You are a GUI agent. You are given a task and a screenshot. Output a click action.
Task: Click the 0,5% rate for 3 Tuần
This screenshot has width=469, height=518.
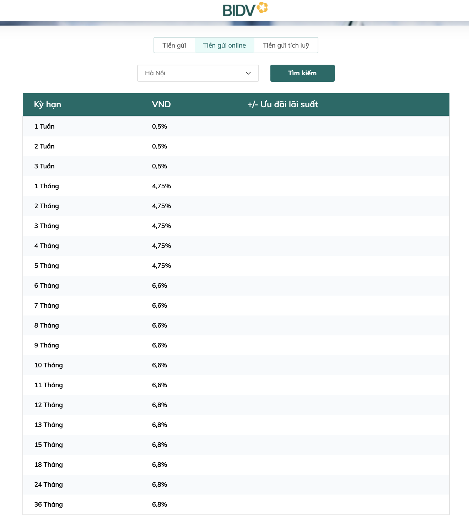pyautogui.click(x=160, y=166)
